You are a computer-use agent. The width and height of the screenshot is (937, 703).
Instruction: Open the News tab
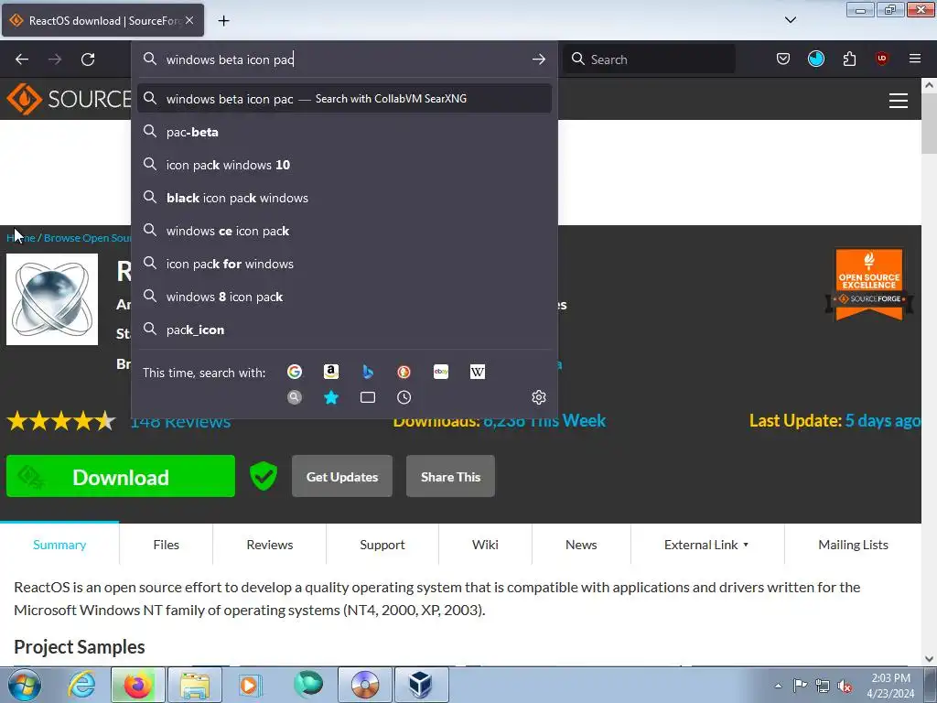[x=581, y=545]
